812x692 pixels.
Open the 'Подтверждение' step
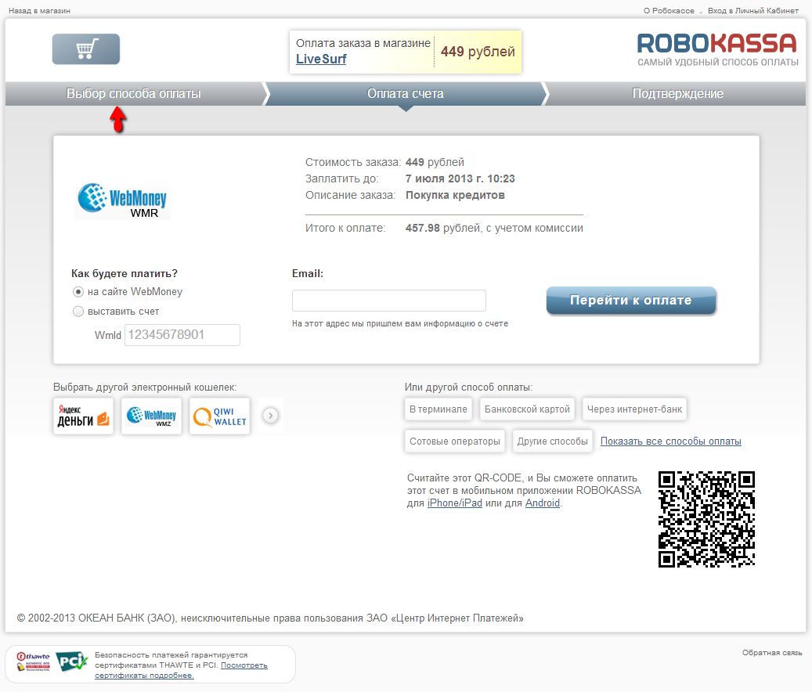pos(678,94)
